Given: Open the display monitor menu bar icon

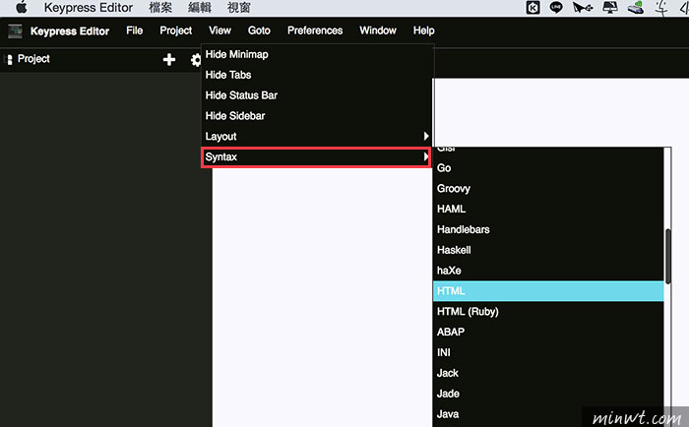Looking at the screenshot, I should click(610, 8).
